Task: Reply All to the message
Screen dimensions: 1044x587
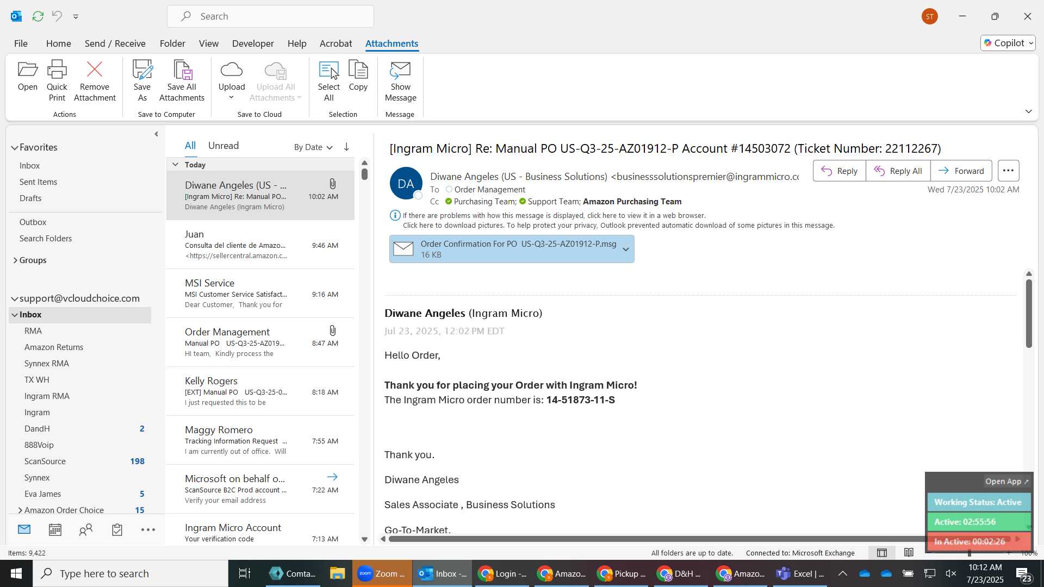Action: coord(898,171)
